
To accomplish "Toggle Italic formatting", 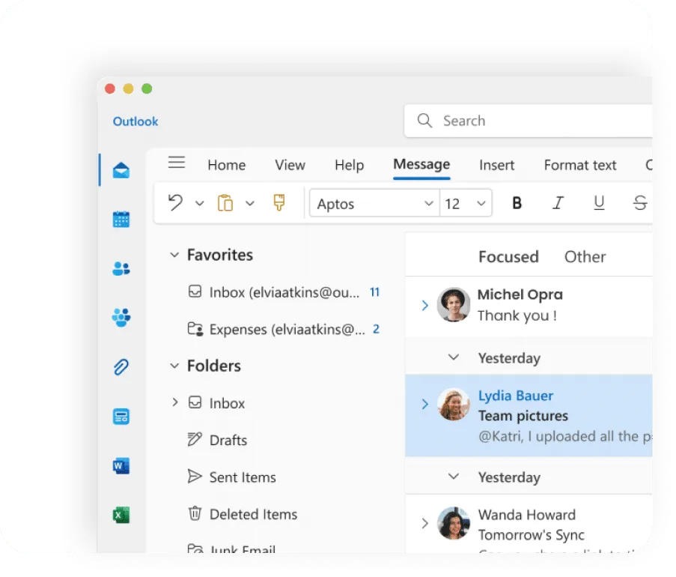I will (558, 203).
